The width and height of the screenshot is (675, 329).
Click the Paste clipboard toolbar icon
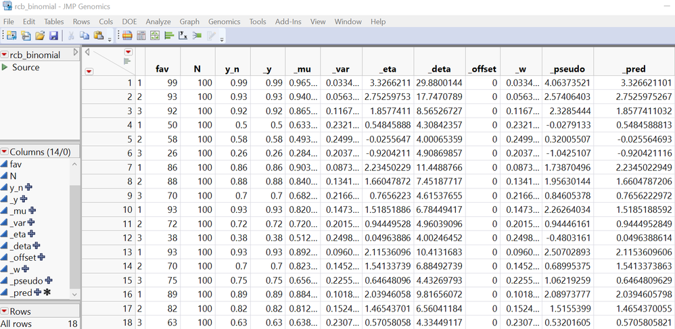click(99, 36)
